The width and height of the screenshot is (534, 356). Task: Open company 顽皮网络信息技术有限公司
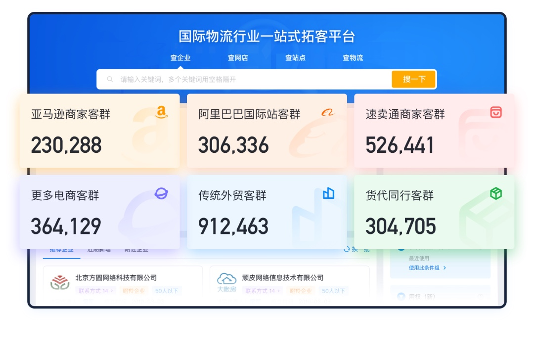pyautogui.click(x=283, y=278)
